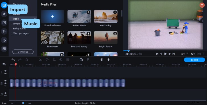Select the video clip on the timeline

67,83
